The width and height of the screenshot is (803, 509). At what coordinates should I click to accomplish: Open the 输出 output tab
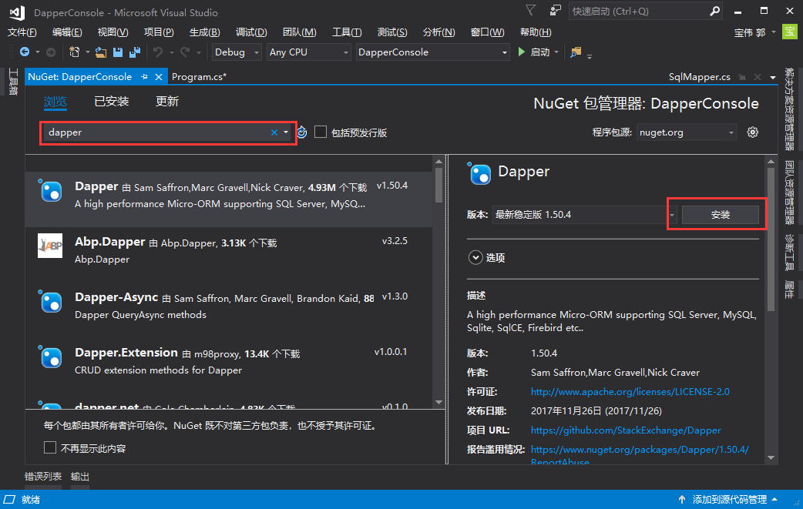click(80, 477)
